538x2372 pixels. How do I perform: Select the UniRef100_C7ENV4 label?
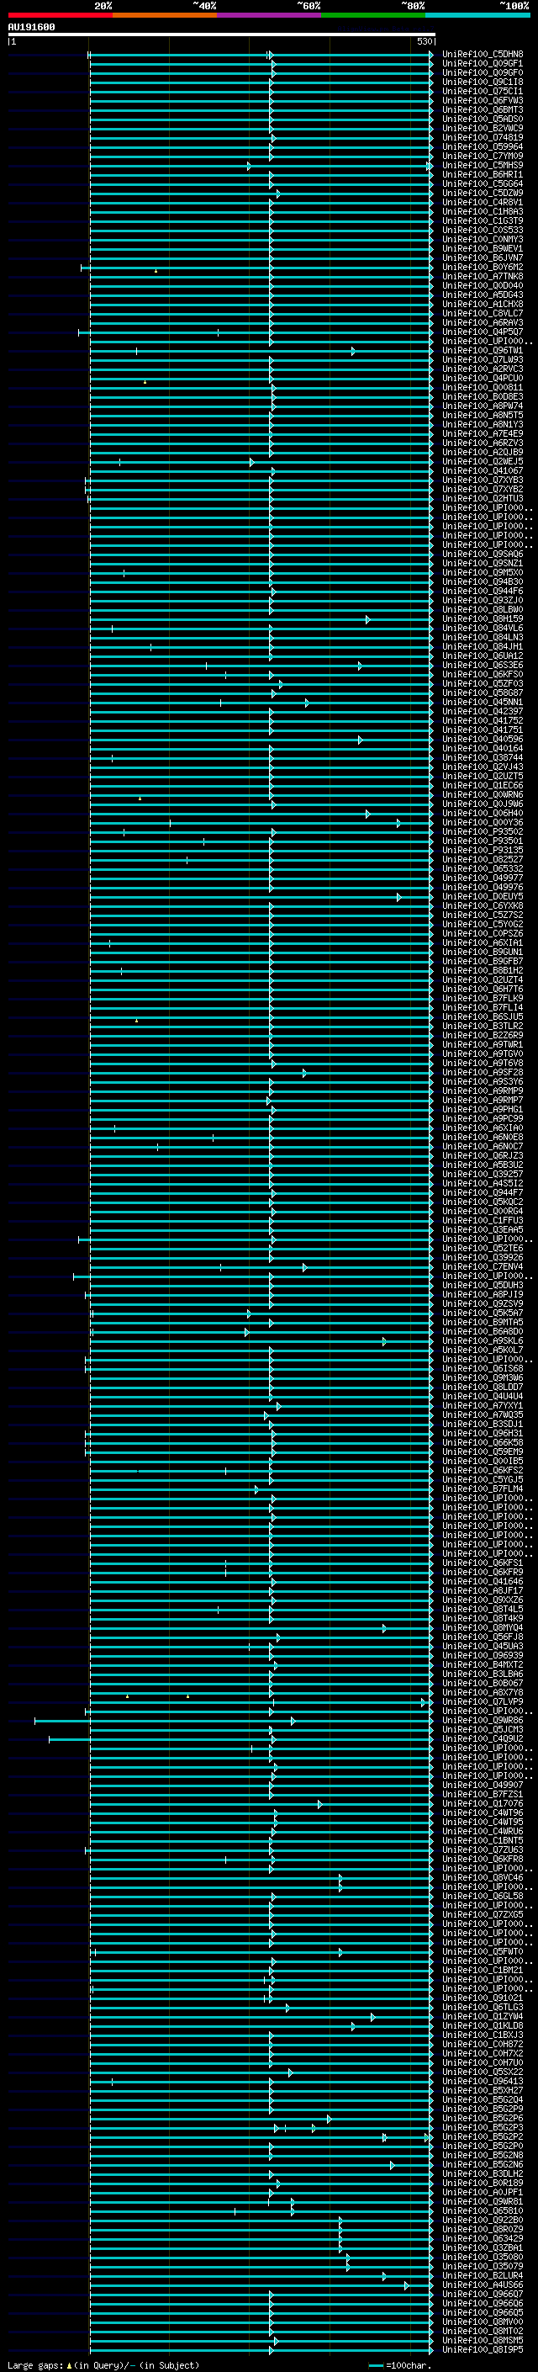click(483, 1267)
